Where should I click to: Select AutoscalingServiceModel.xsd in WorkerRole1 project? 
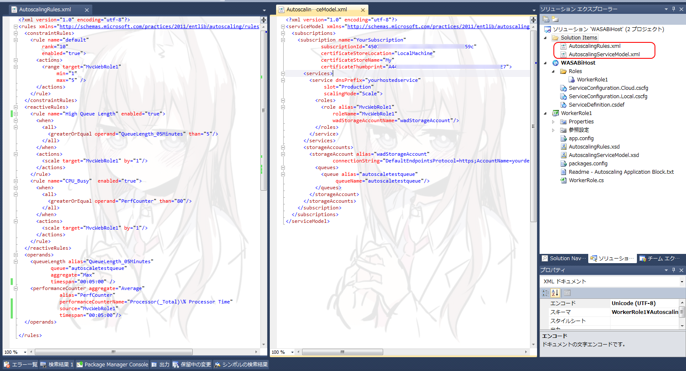point(604,155)
